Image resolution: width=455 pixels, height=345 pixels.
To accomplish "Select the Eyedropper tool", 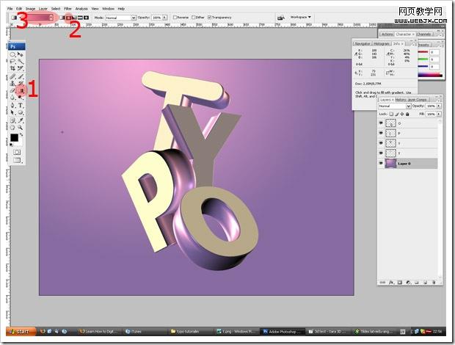I will click(21, 120).
